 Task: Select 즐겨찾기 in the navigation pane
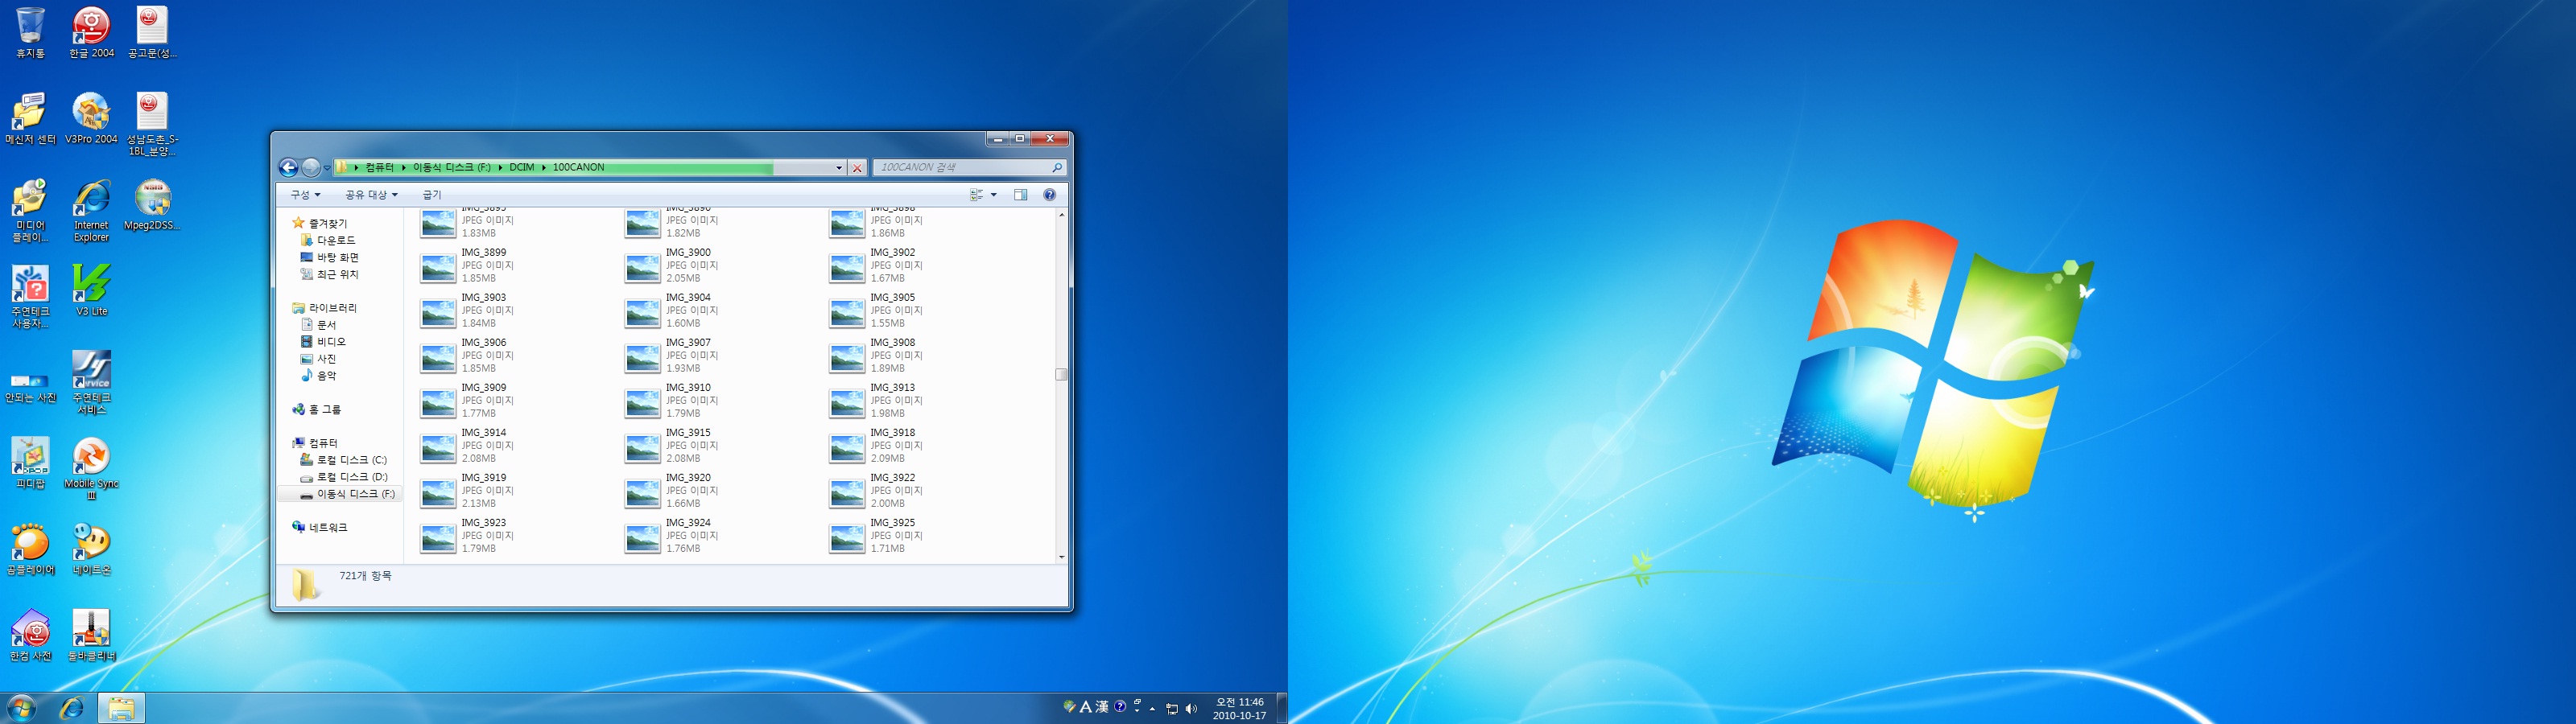[x=319, y=223]
